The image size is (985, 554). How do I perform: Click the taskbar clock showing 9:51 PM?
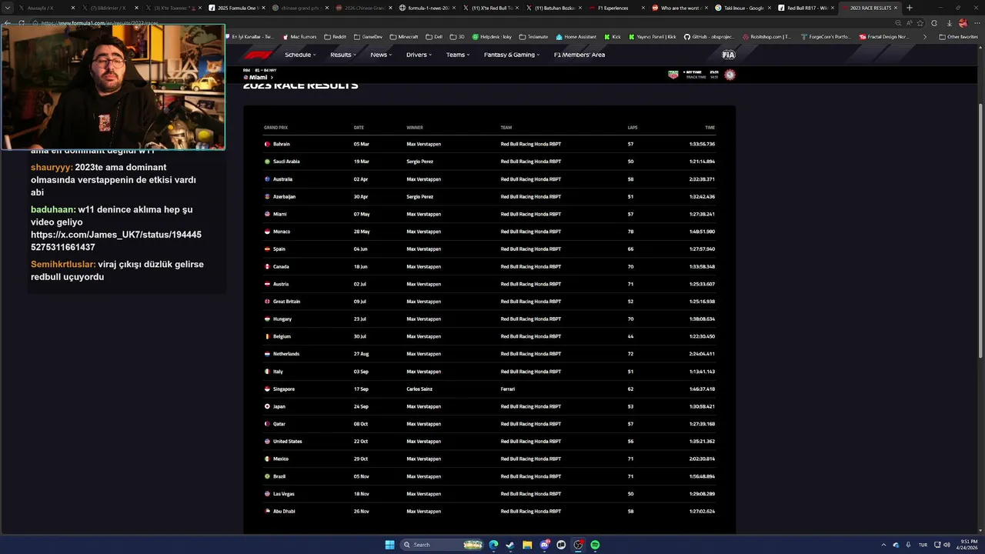click(x=967, y=545)
